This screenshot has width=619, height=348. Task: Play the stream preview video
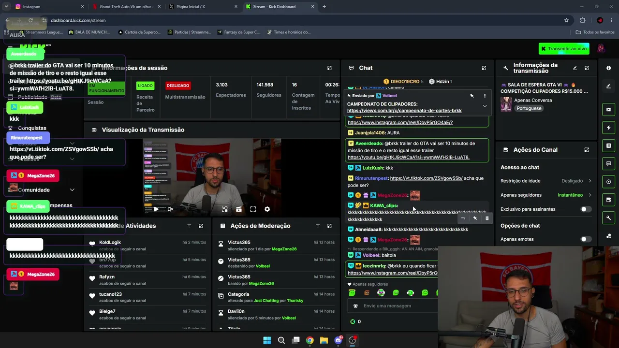coord(156,209)
